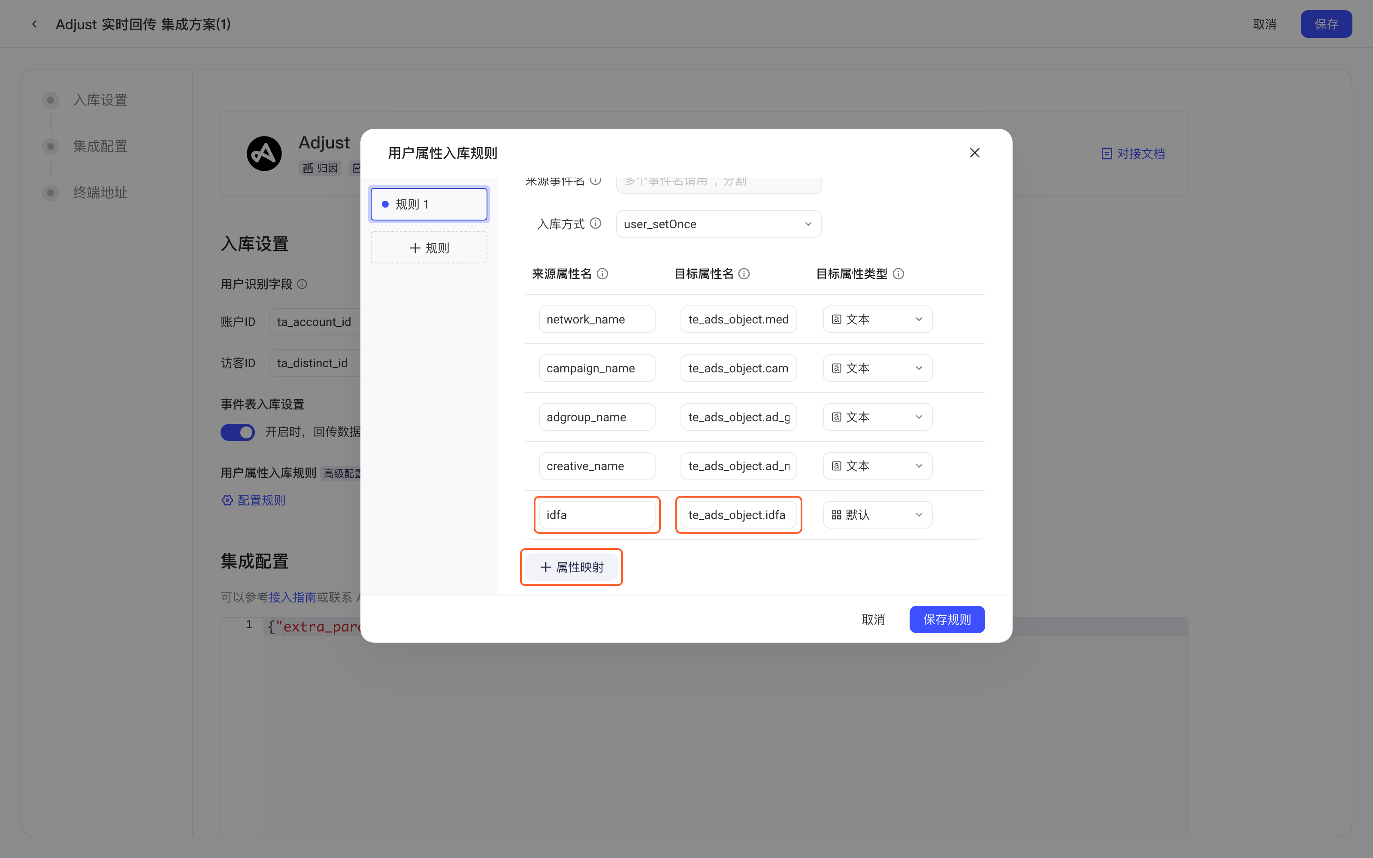This screenshot has height=858, width=1373.
Task: Click the idfa source attribute field
Action: (597, 514)
